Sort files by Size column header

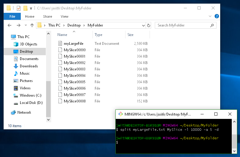(x=130, y=35)
